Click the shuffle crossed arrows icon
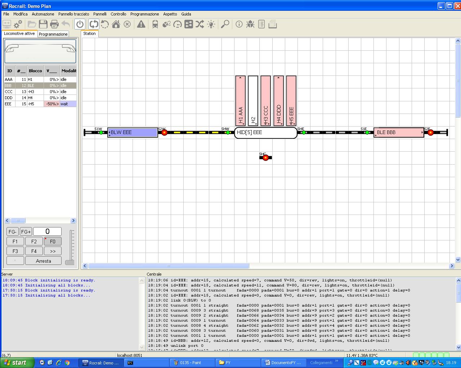 200,24
